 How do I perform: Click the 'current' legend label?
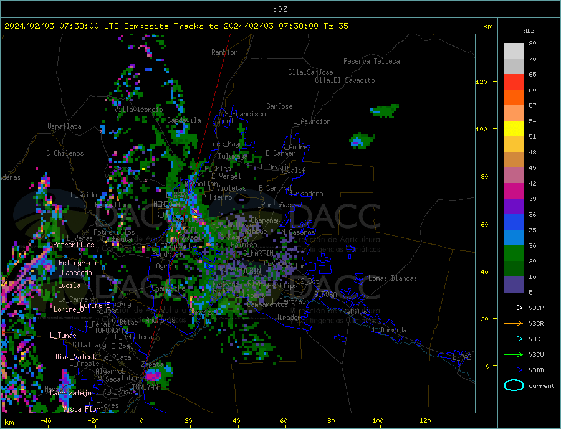542,386
